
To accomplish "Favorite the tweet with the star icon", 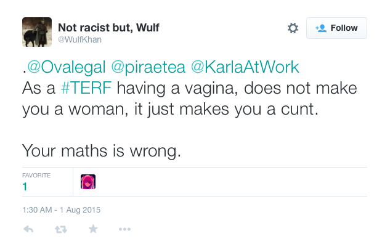I will click(x=92, y=229).
